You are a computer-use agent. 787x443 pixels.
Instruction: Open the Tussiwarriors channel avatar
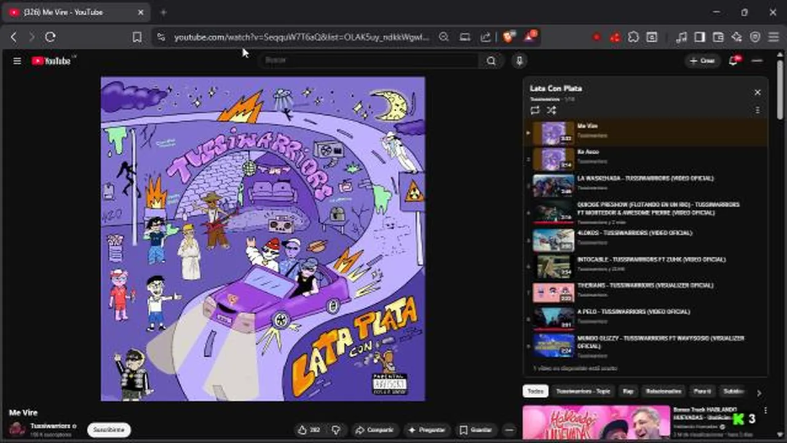(17, 429)
